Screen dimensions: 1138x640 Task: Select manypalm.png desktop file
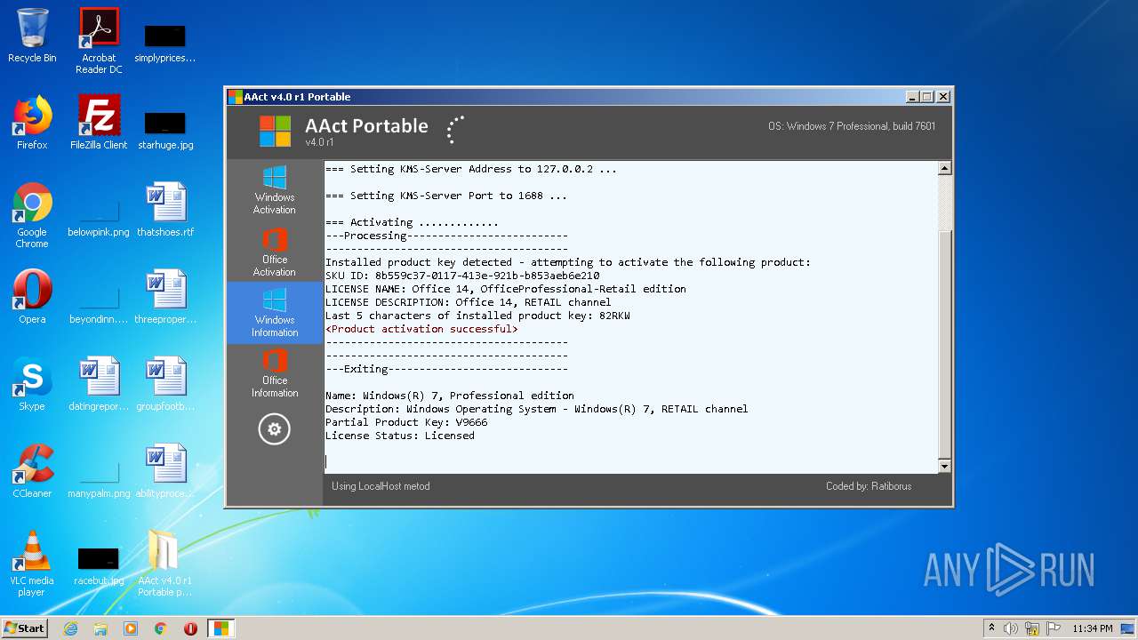point(99,480)
